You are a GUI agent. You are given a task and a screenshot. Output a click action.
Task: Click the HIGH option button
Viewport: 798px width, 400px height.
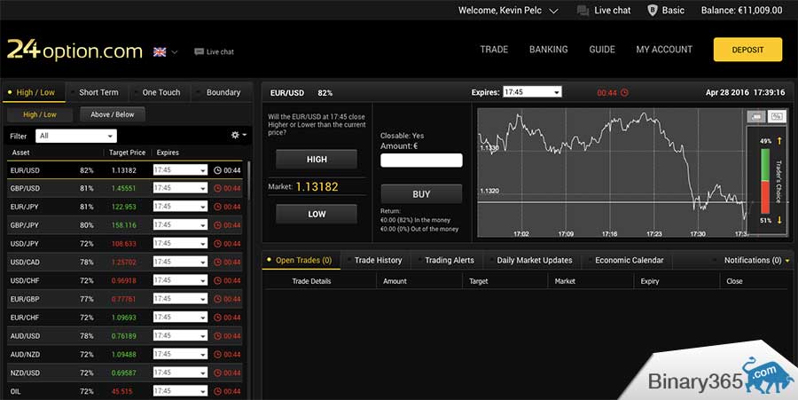pos(317,160)
